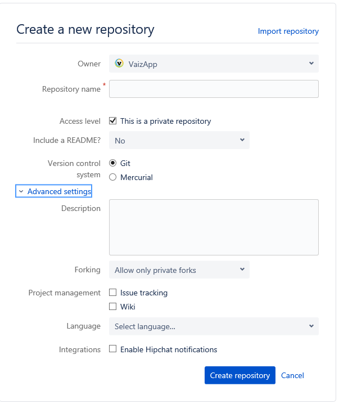The height and width of the screenshot is (404, 339).
Task: Enable Issue tracking checkbox
Action: (x=113, y=293)
